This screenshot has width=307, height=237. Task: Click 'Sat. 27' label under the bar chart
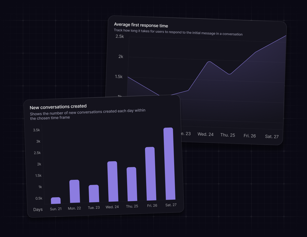(171, 205)
